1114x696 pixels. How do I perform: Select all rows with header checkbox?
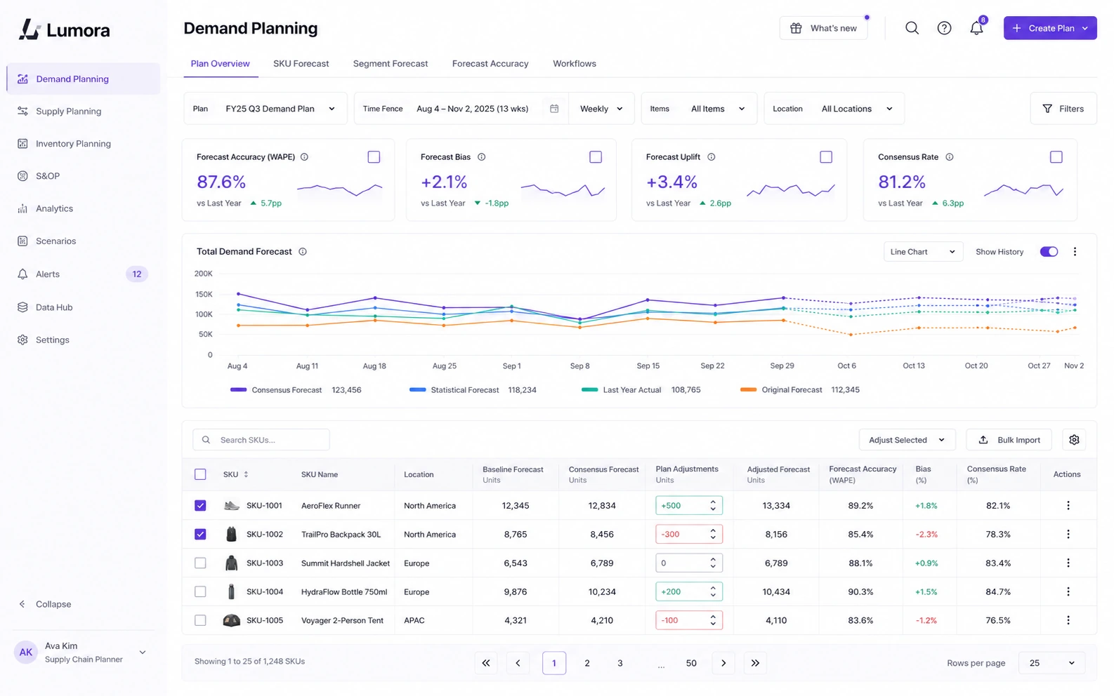[200, 475]
